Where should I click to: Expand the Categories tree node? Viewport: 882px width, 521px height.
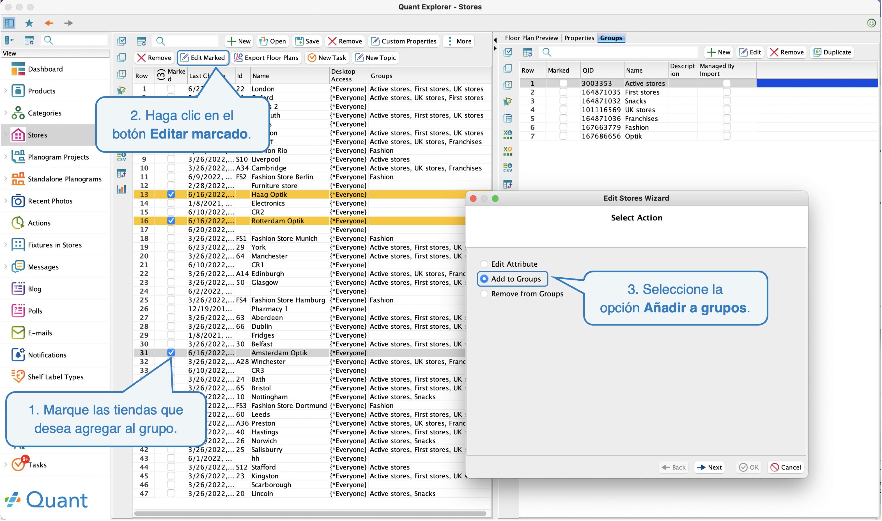[6, 113]
